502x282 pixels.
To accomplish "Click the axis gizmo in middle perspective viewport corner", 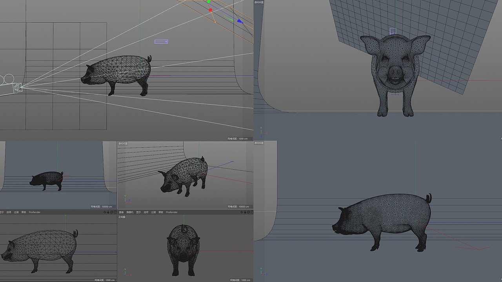I will 127,200.
